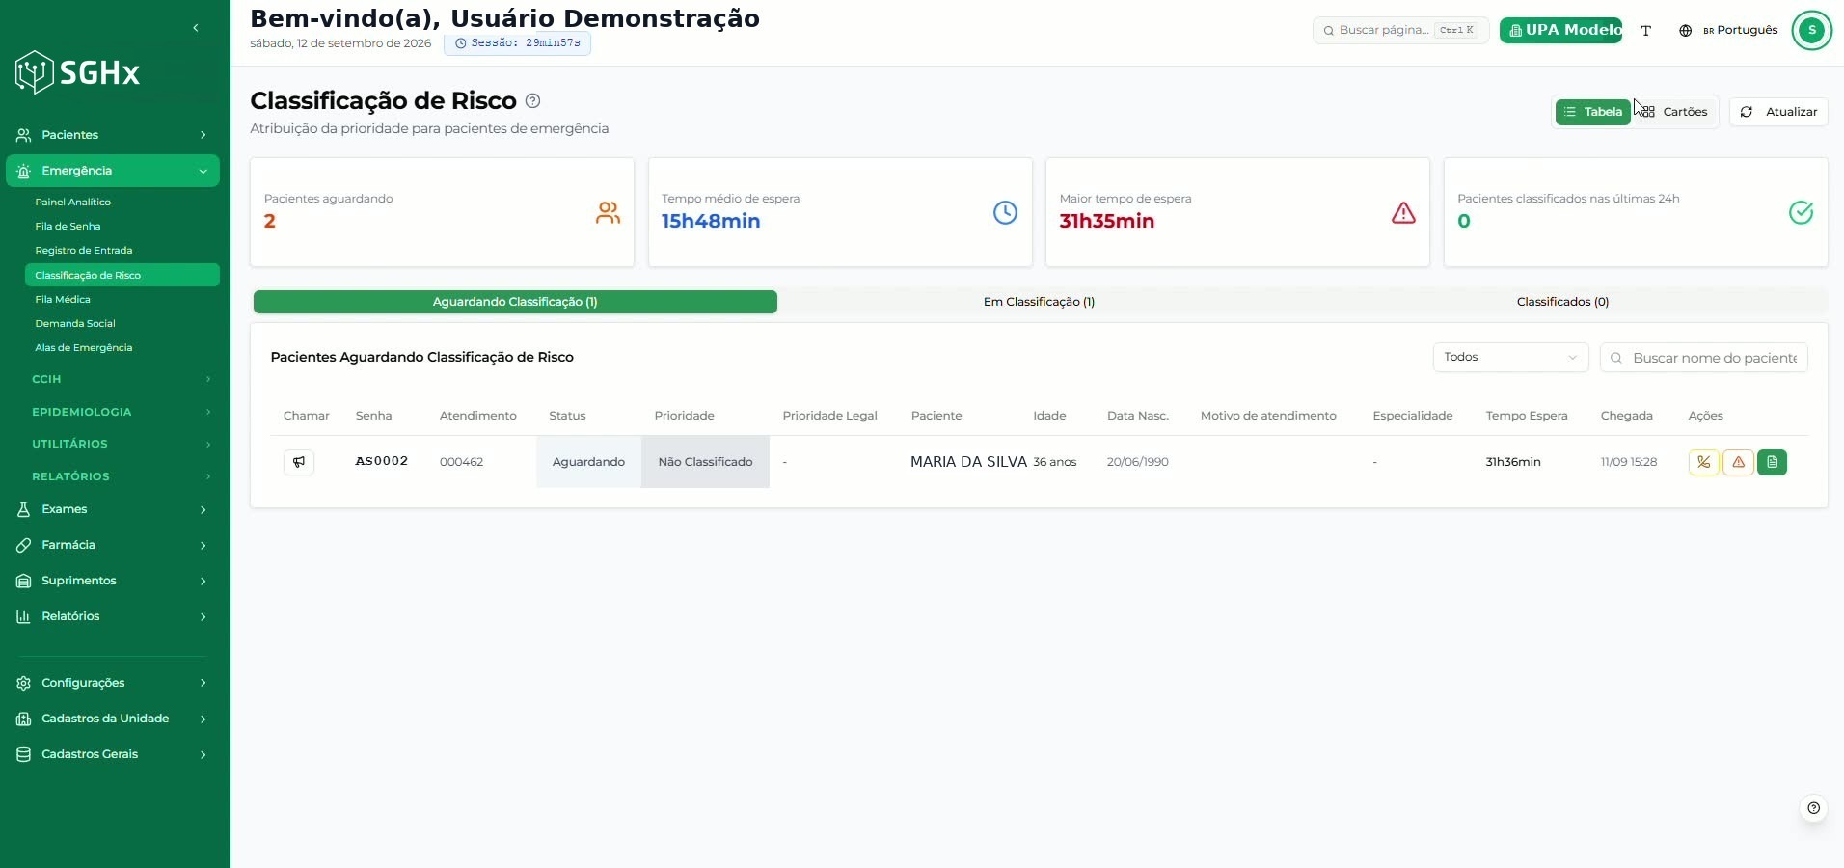The height and width of the screenshot is (868, 1844).
Task: Switch to the Em Classificação (1) tab
Action: 1039,302
